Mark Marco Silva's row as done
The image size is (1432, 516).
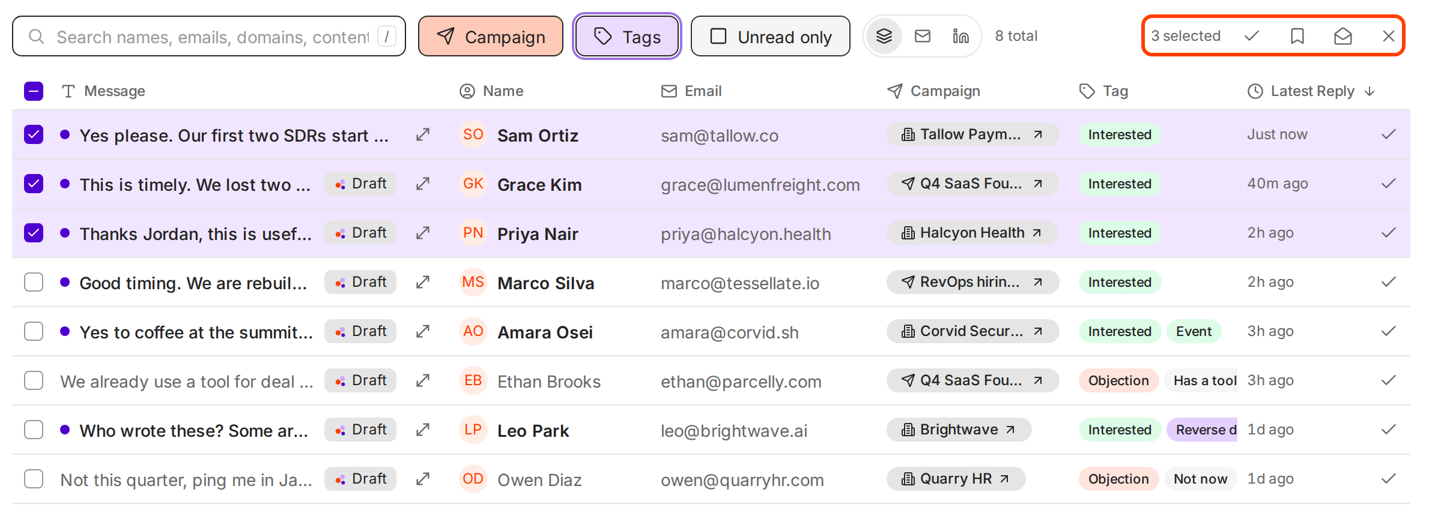[x=1389, y=282]
